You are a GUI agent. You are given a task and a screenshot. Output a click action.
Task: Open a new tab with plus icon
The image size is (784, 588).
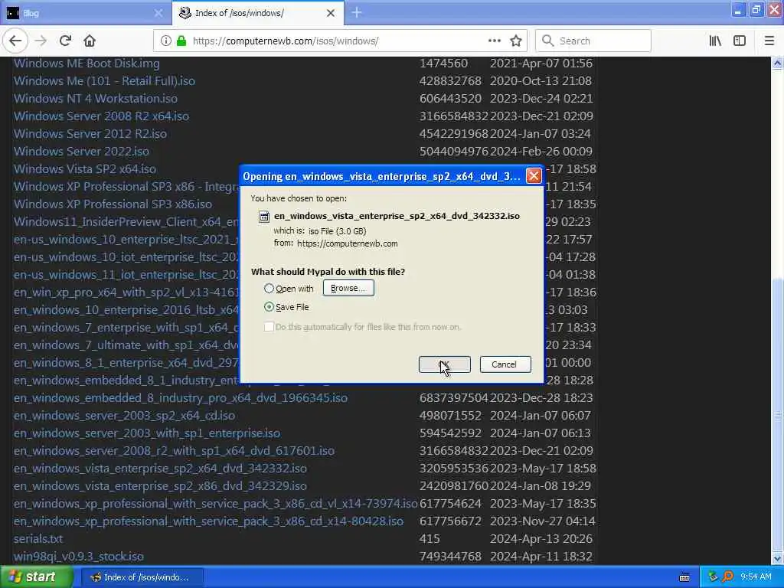point(357,12)
